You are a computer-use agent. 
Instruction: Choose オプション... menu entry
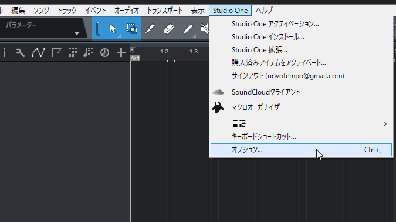(x=301, y=150)
